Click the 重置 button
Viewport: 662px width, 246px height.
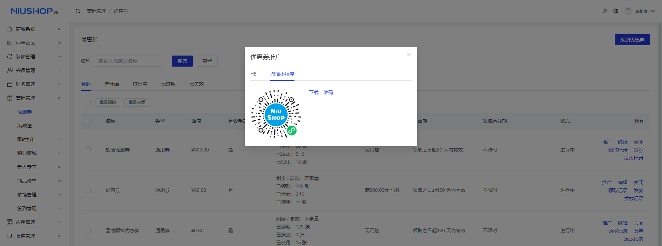coord(207,61)
